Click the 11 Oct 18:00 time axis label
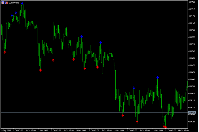 (183, 130)
